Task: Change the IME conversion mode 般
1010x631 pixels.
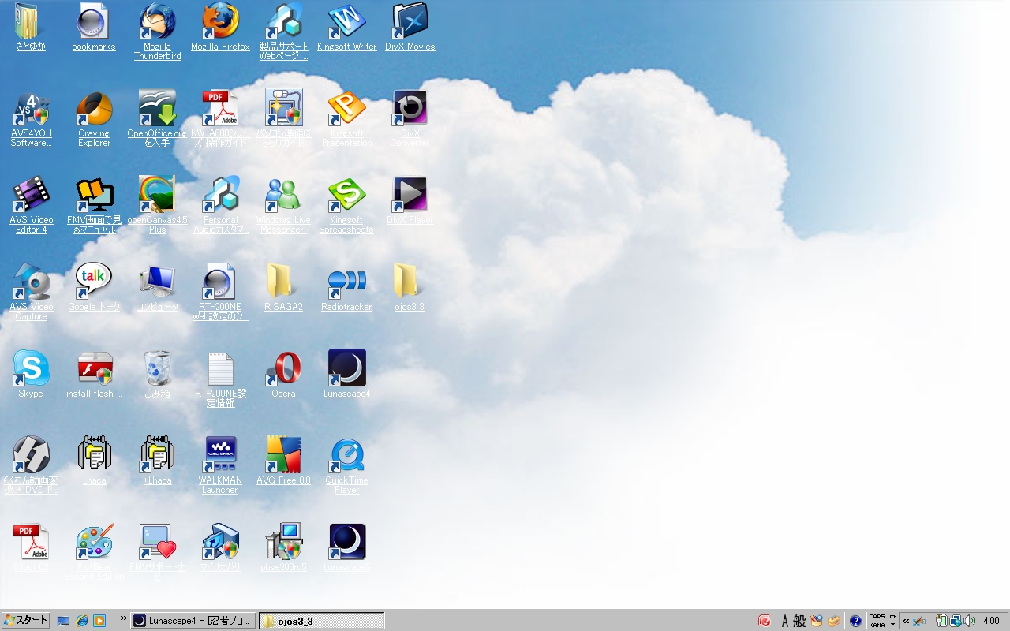Action: pyautogui.click(x=799, y=621)
